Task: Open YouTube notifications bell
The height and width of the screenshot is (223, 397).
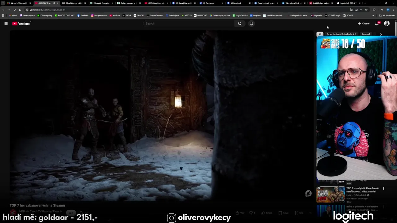Action: point(377,24)
